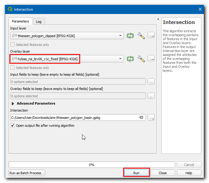Select the Parameters tab
Image resolution: width=209 pixels, height=183 pixels.
pos(20,21)
